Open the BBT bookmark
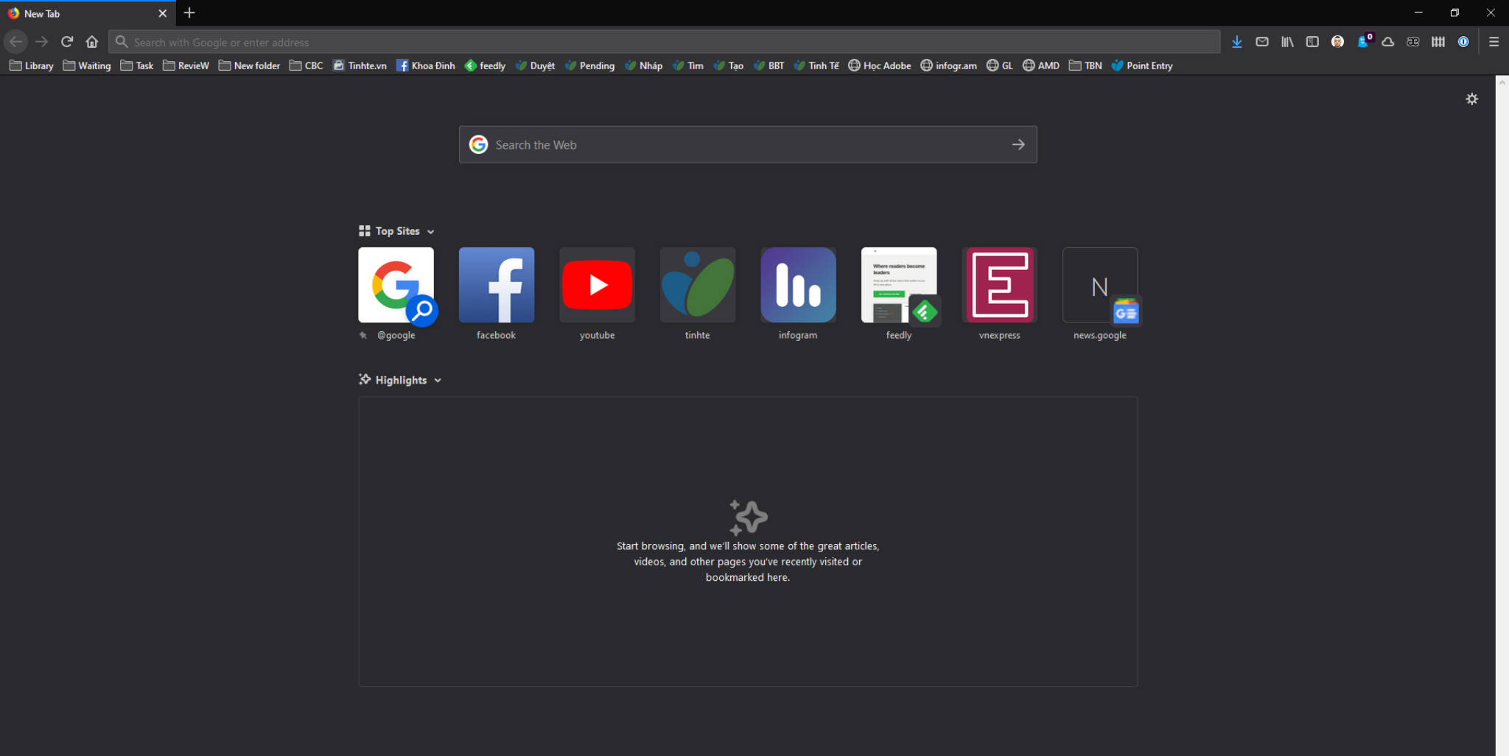This screenshot has height=756, width=1509. tap(768, 66)
